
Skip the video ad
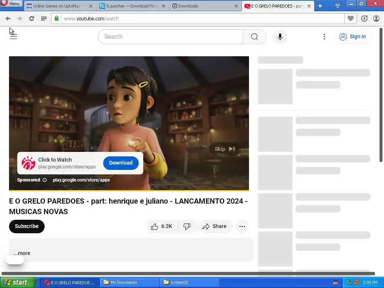point(225,149)
